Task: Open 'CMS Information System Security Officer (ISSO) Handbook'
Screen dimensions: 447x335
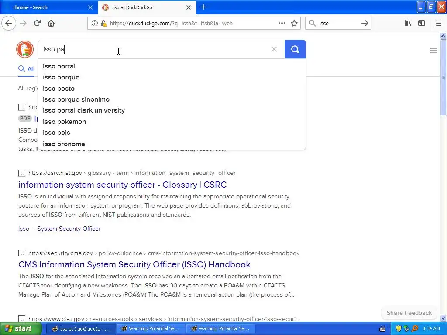Action: click(x=134, y=265)
